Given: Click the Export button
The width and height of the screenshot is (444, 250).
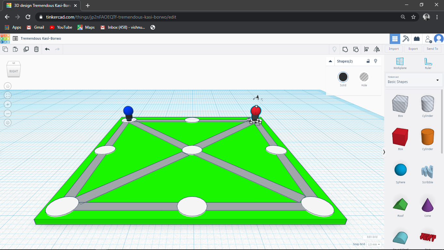Looking at the screenshot, I should pyautogui.click(x=413, y=49).
